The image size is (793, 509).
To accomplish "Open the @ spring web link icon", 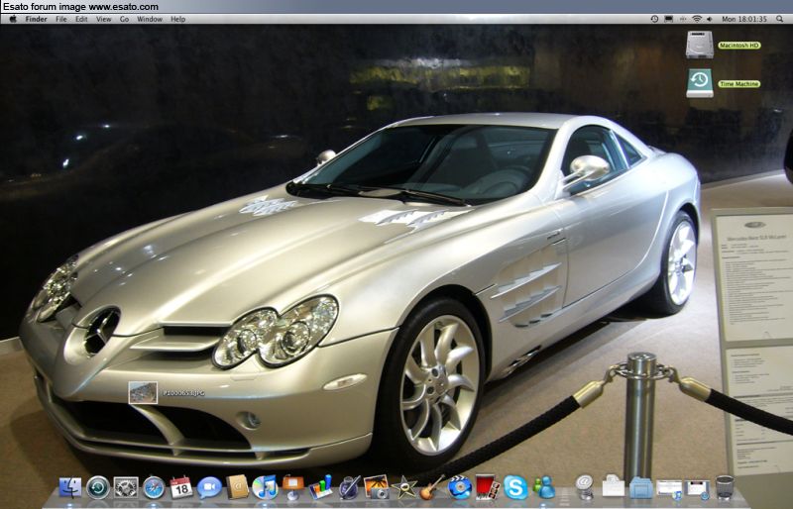I will click(584, 487).
